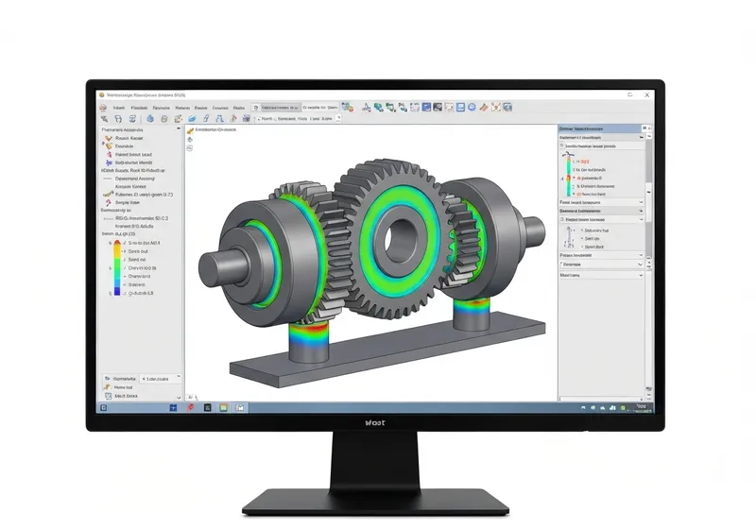Click the search field with magnifier in top toolbar
This screenshot has width=756, height=529.
pos(276,108)
